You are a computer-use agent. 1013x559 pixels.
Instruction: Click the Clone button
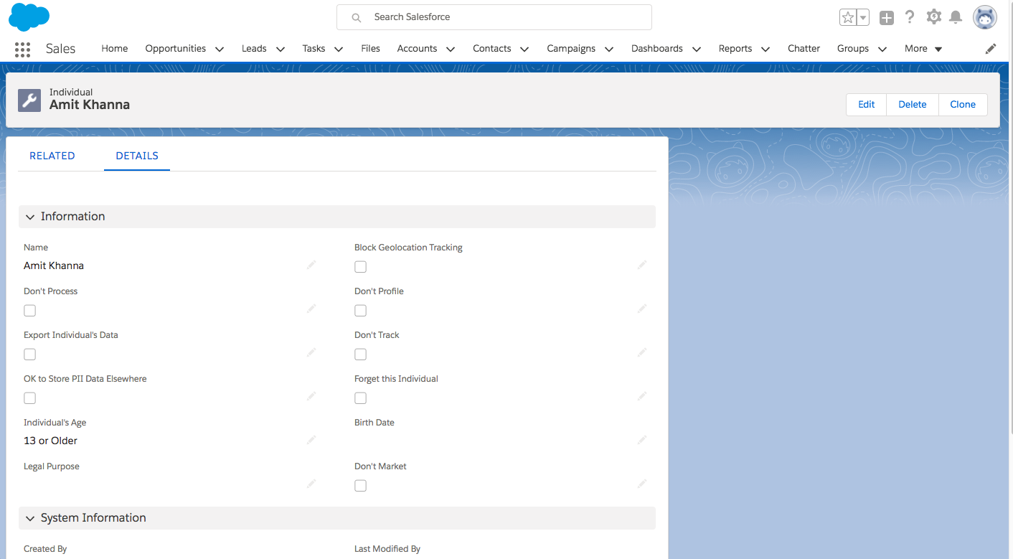pyautogui.click(x=963, y=104)
